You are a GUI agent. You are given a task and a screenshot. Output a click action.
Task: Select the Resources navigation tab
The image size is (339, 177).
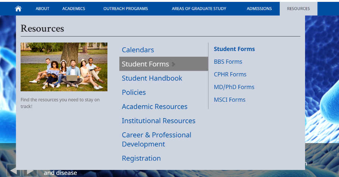coord(298,9)
